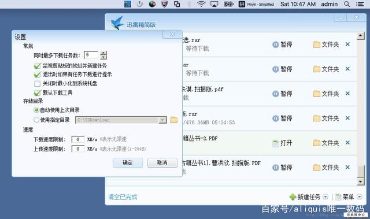Click the battery status icon

(x=228, y=4)
